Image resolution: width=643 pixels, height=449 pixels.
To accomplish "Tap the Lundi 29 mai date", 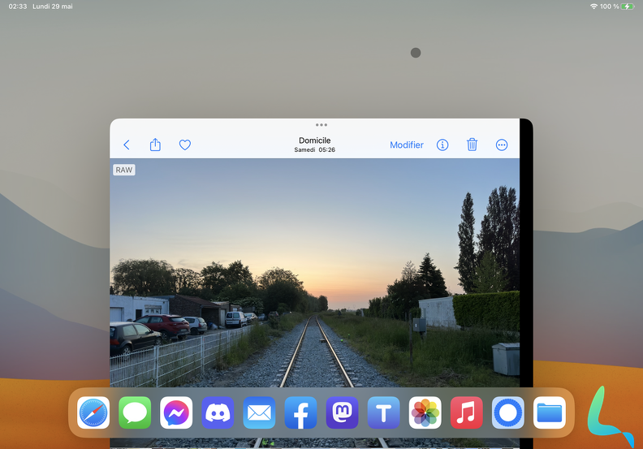I will tap(53, 6).
